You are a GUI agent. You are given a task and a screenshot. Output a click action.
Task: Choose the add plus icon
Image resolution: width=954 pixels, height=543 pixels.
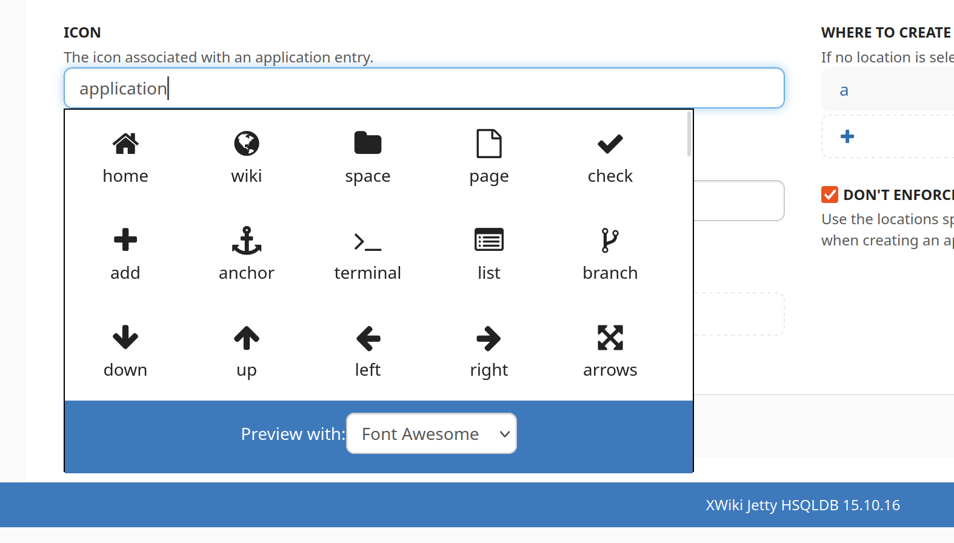125,241
